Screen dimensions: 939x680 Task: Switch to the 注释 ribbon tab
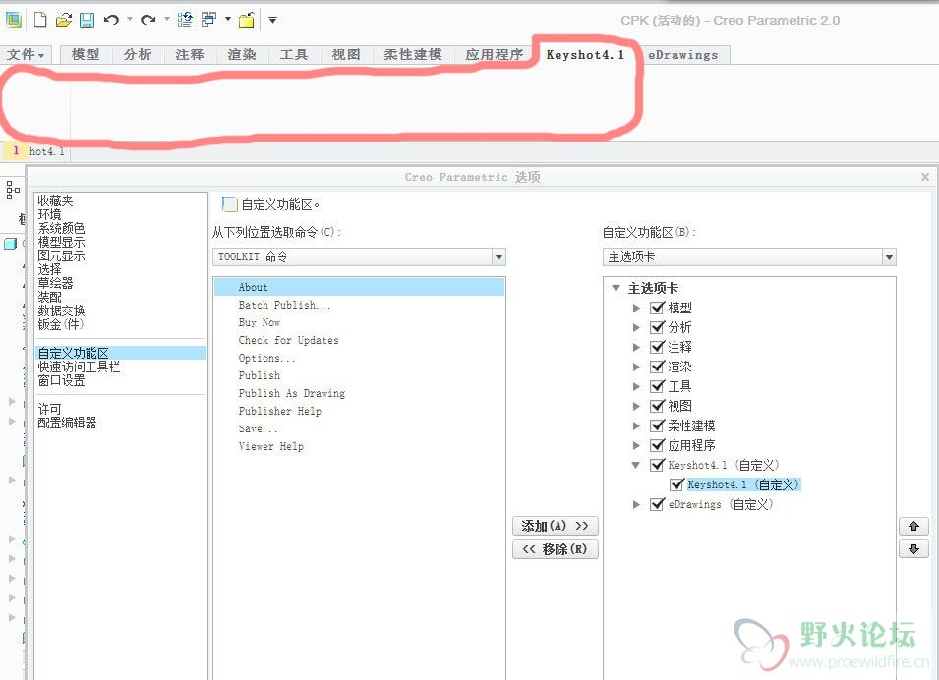coord(190,54)
